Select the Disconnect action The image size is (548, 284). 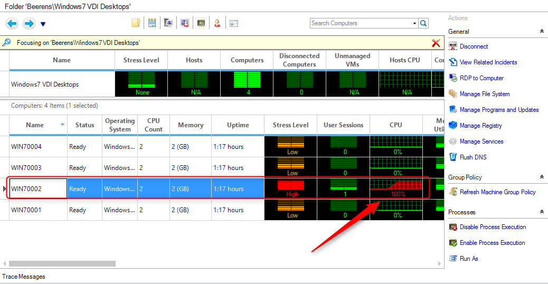pos(474,46)
